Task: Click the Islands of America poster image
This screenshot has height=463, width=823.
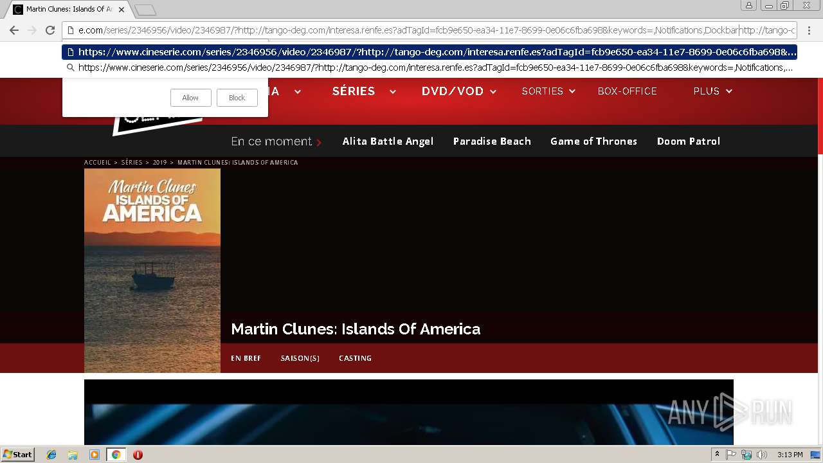Action: pyautogui.click(x=152, y=271)
